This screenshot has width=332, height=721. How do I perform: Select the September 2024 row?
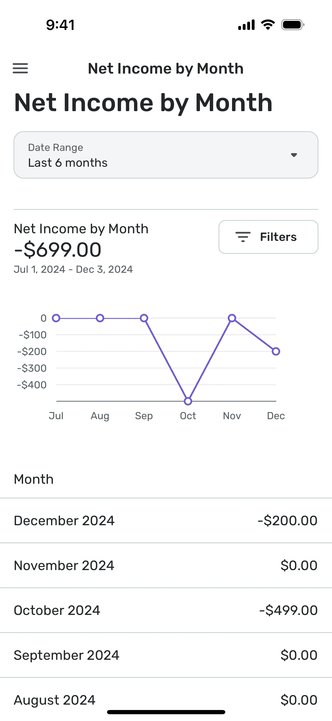(166, 655)
